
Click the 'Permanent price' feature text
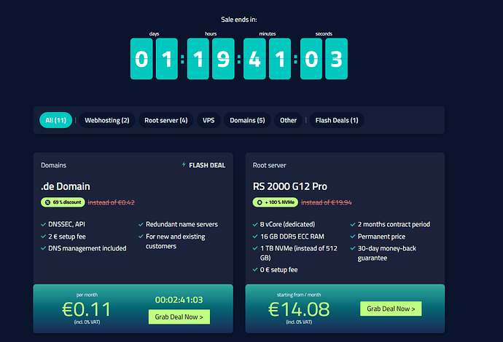(x=381, y=236)
